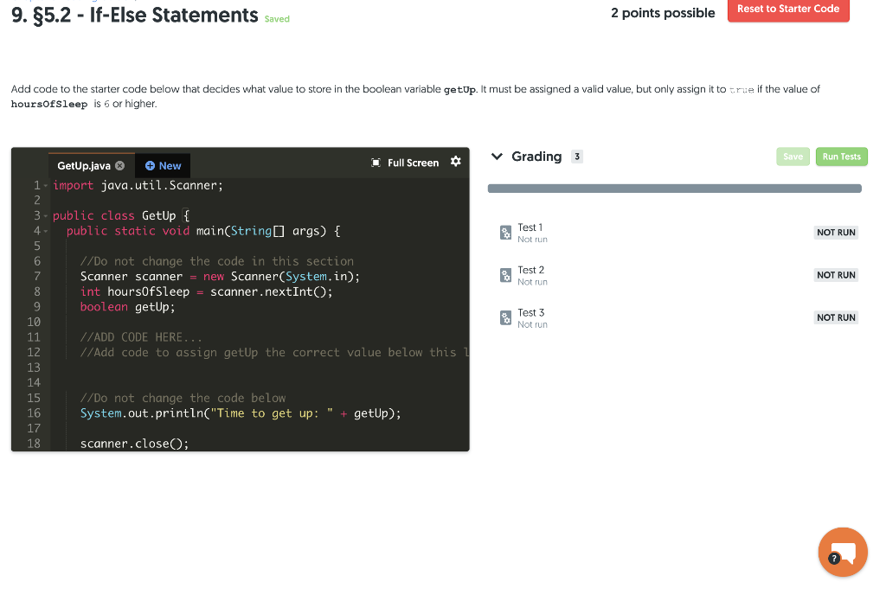Screen dimensions: 886x595
Task: Run the tests with Run Tests
Action: pos(841,157)
